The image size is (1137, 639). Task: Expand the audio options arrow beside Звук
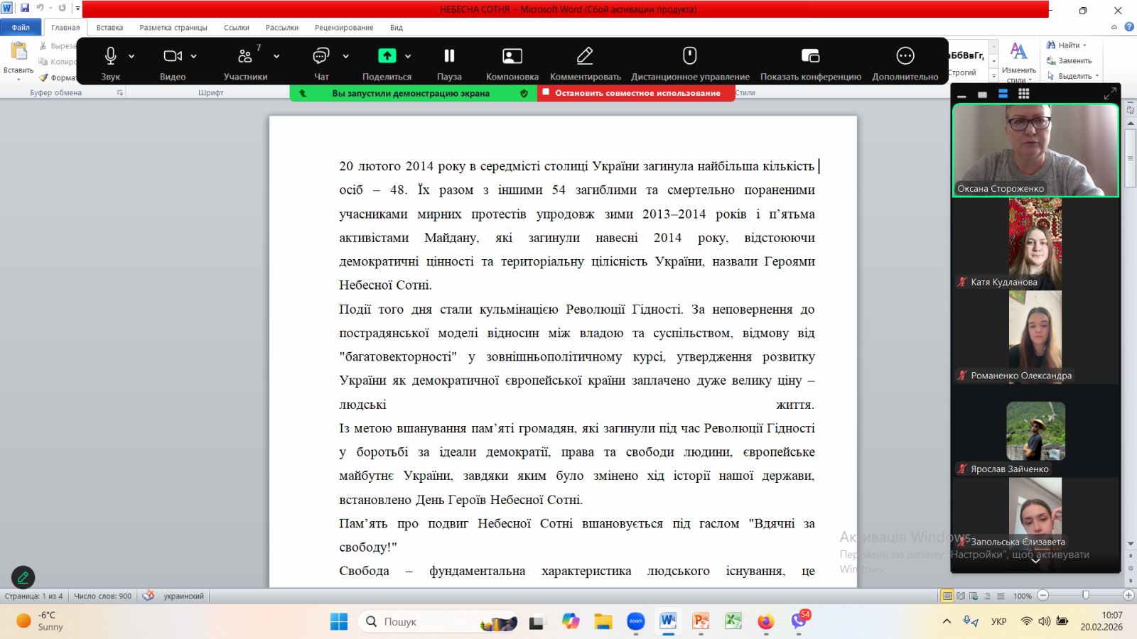tap(131, 56)
